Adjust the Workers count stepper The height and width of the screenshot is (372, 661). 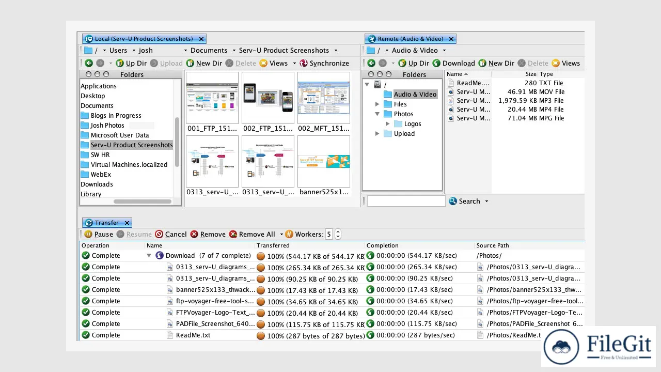coord(338,234)
